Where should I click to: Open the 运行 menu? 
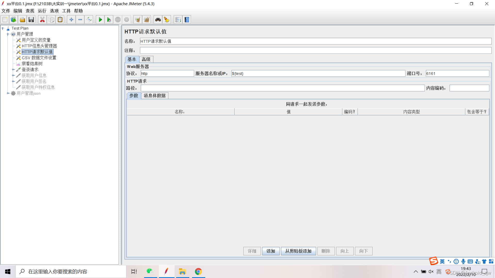[42, 11]
